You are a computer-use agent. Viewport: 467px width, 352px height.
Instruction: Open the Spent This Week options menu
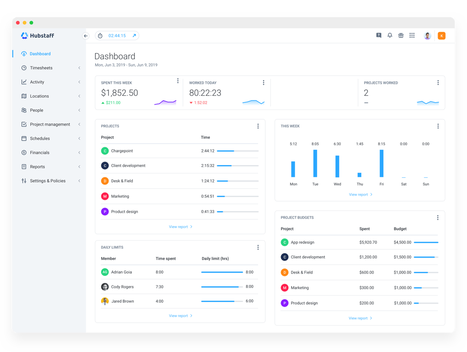178,81
